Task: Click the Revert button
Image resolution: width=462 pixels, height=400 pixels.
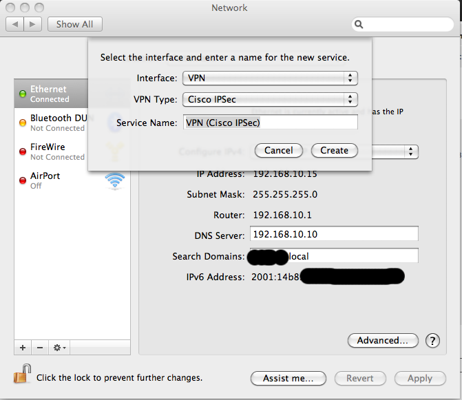Action: point(360,378)
